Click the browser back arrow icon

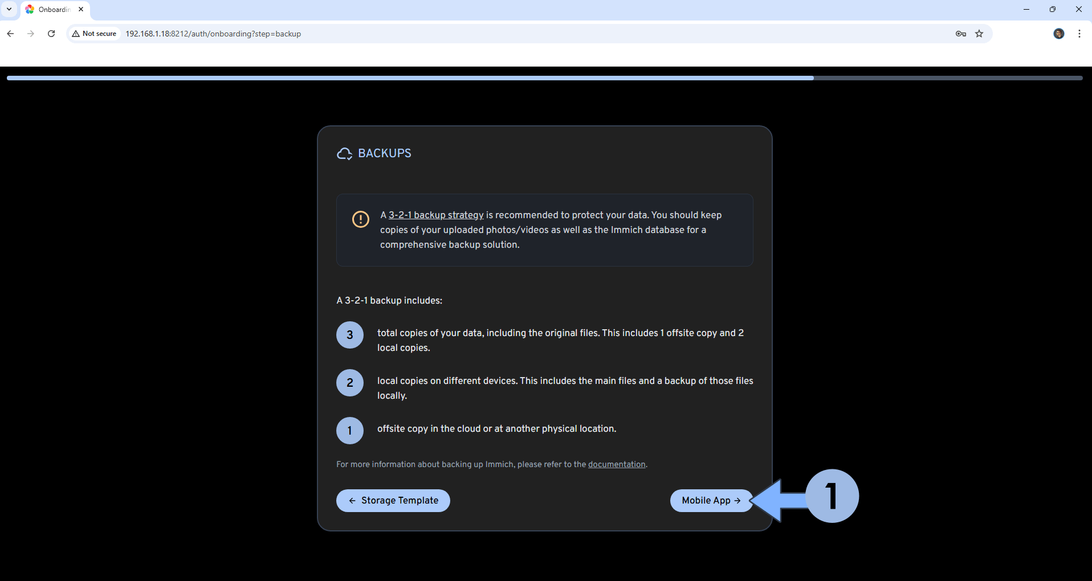coord(10,34)
